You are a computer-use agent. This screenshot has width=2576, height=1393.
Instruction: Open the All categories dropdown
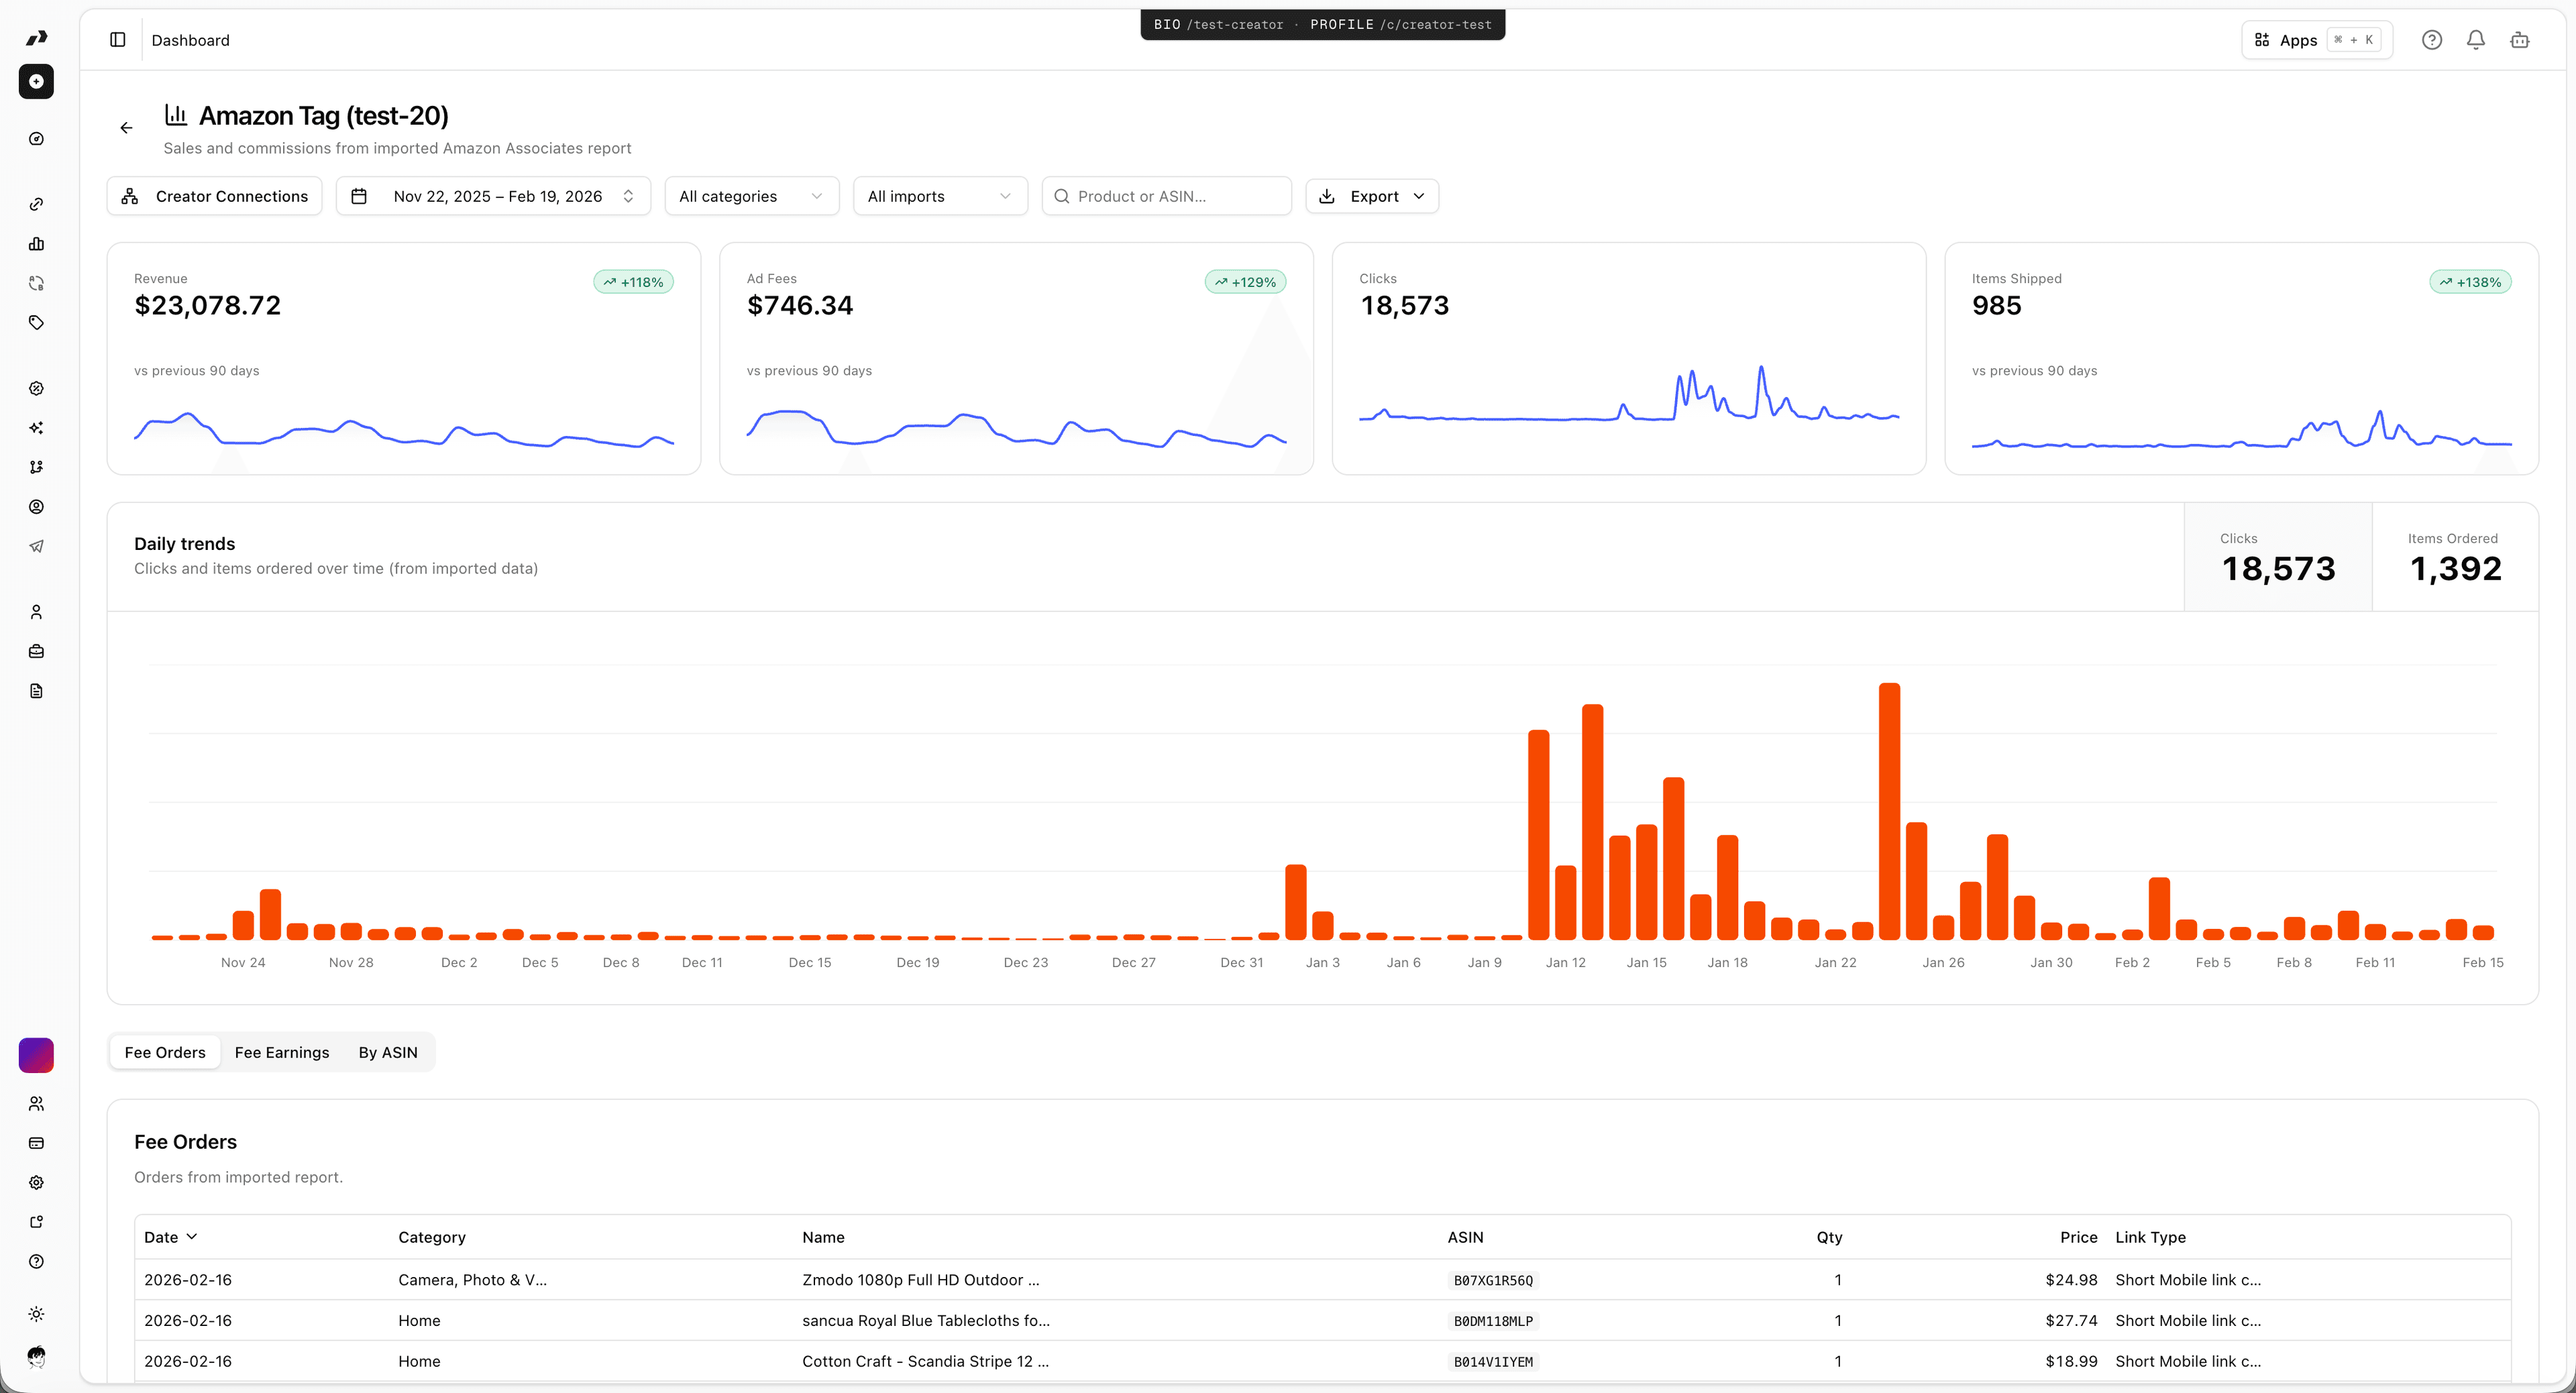coord(751,196)
